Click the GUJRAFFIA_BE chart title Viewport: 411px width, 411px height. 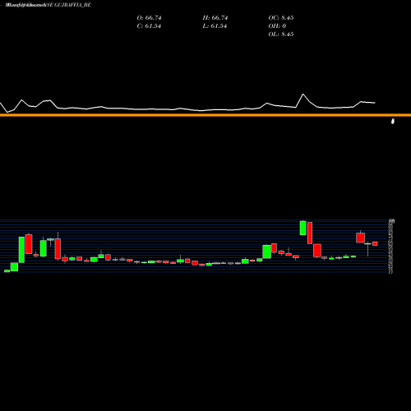click(48, 5)
